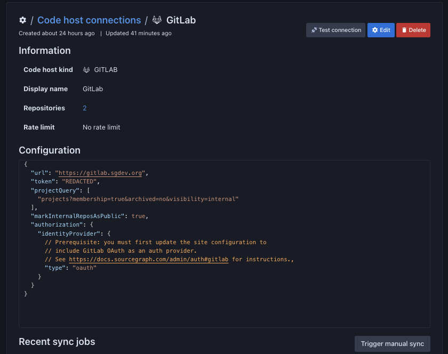Click GitLab icon beside GITLAB kind value

[86, 70]
